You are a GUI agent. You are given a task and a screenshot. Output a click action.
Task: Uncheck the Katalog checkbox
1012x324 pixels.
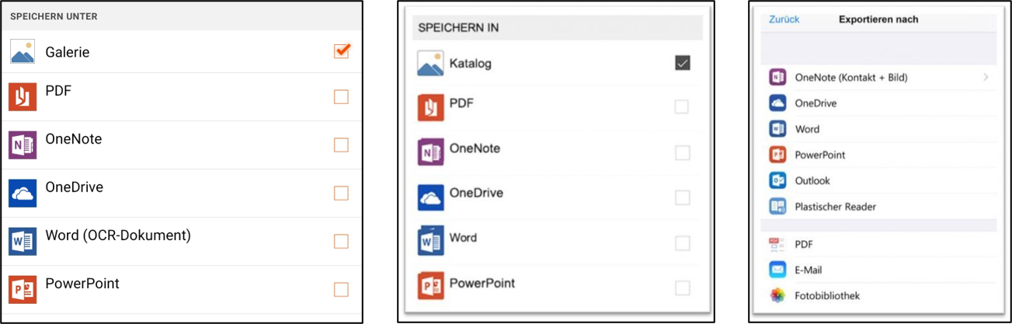(682, 64)
